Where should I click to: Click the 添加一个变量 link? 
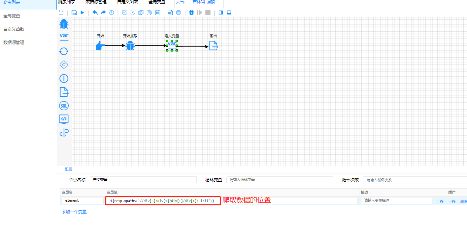[x=74, y=212]
